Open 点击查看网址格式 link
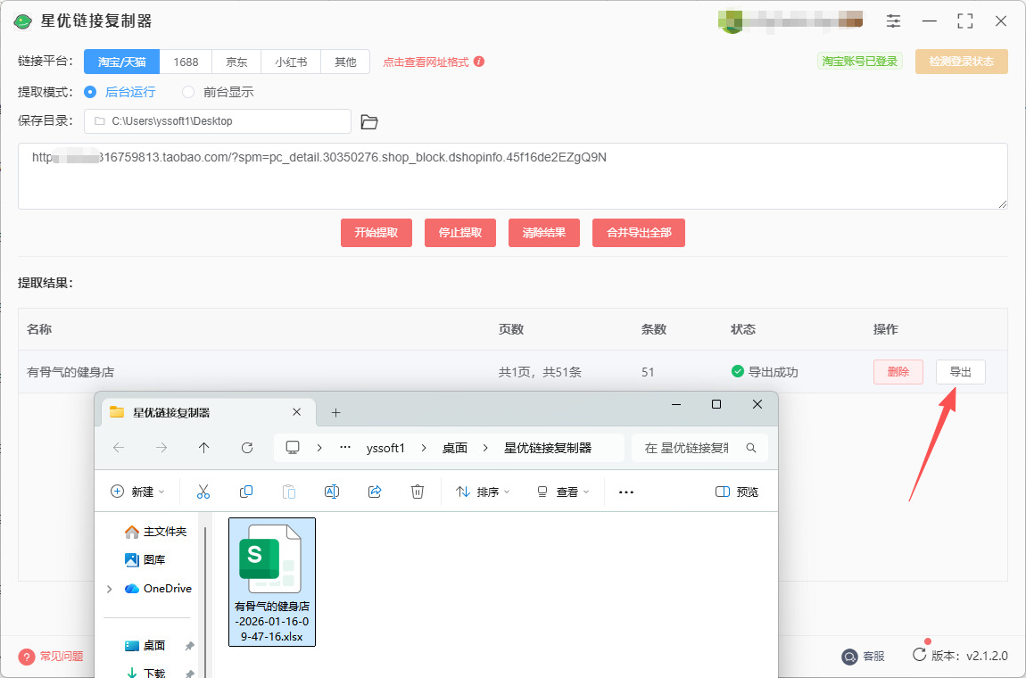1026x678 pixels. click(426, 62)
